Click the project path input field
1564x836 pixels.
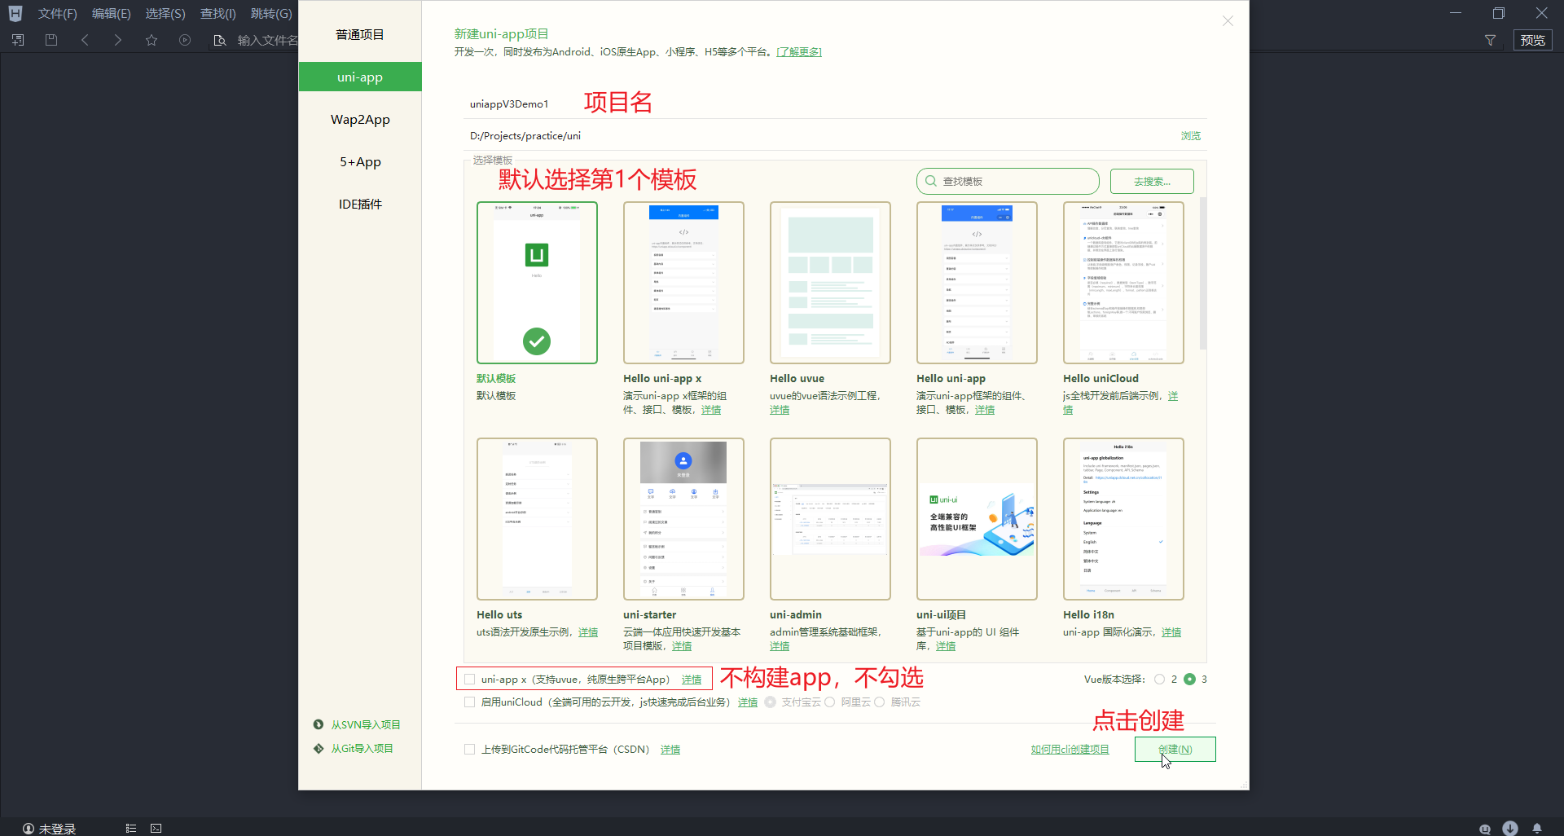(819, 135)
